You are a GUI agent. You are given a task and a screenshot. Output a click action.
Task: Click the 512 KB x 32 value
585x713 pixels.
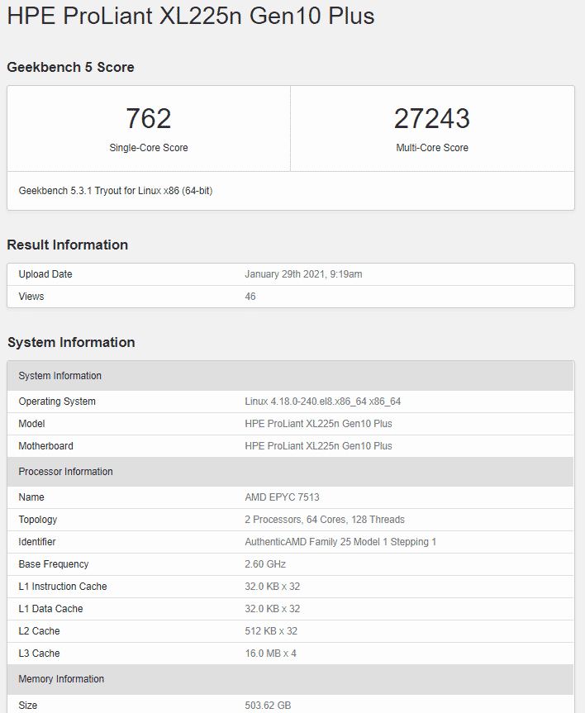point(271,631)
